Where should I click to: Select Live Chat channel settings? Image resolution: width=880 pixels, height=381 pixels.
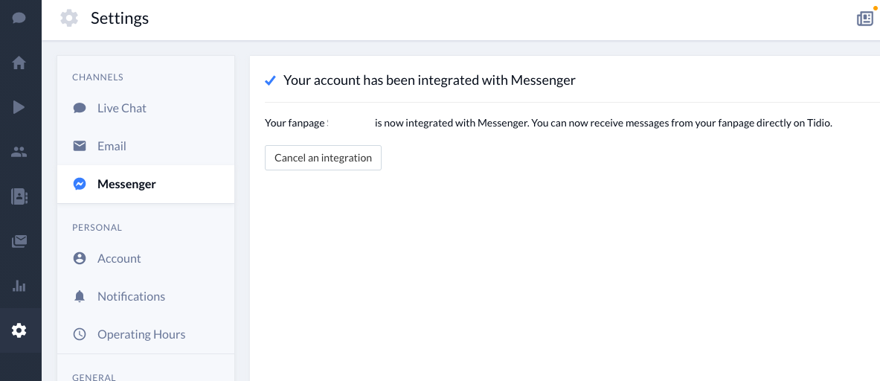pyautogui.click(x=146, y=108)
